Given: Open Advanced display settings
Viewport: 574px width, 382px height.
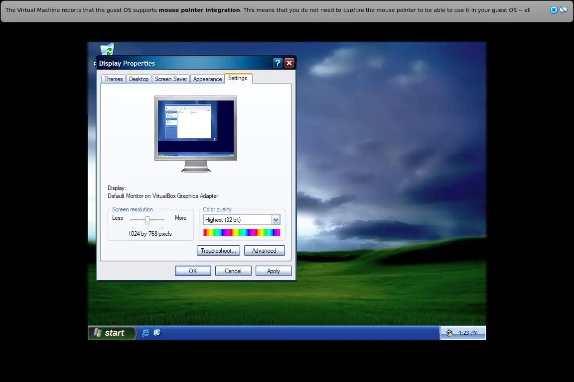Looking at the screenshot, I should point(264,250).
